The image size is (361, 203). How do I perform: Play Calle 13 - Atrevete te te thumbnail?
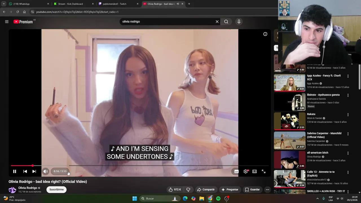[x=289, y=179]
